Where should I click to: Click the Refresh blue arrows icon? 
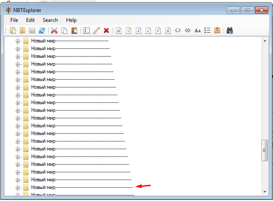point(42,30)
